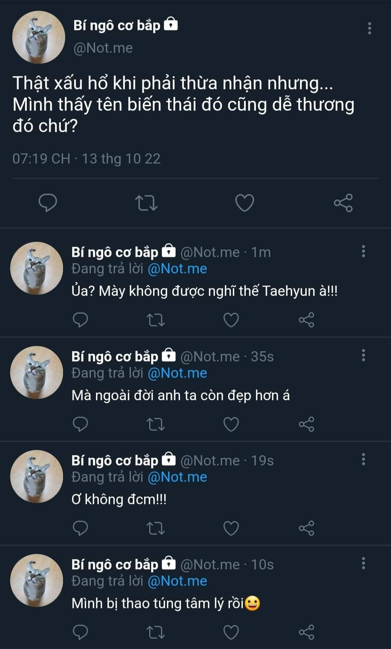Image resolution: width=391 pixels, height=649 pixels.
Task: Open three-dot menu on the 35s reply
Action: 363,355
